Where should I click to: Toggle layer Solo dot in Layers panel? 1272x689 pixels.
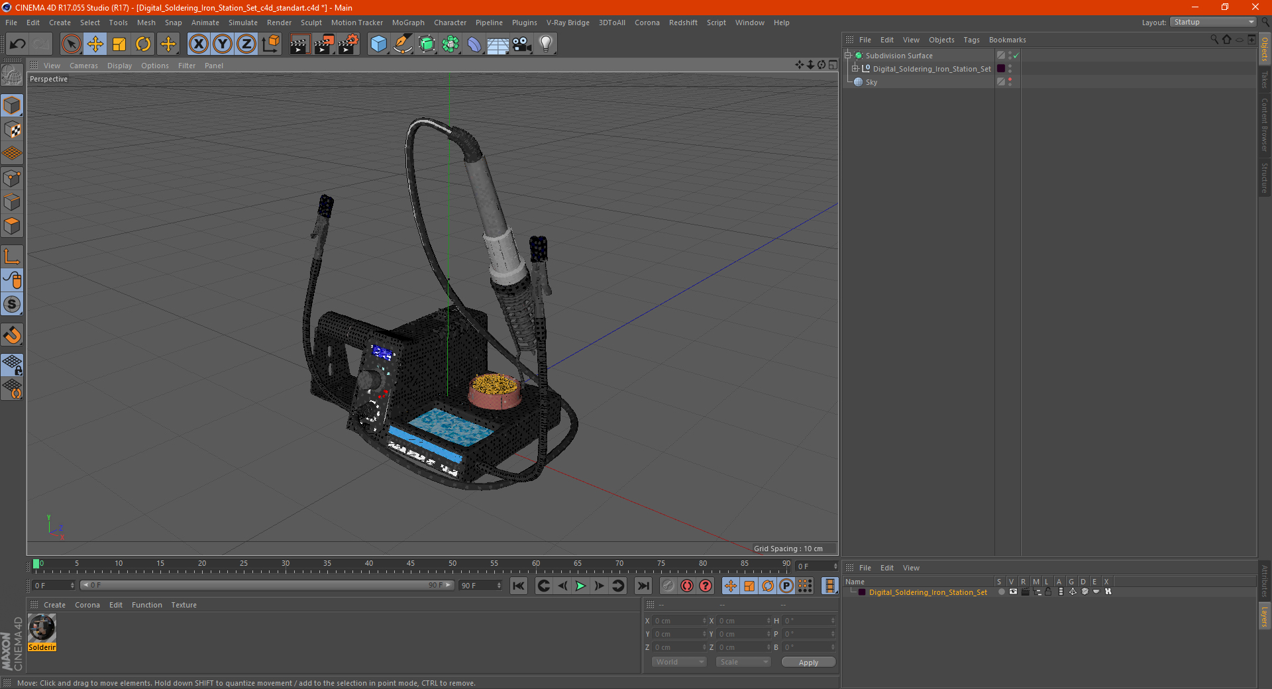point(1001,592)
